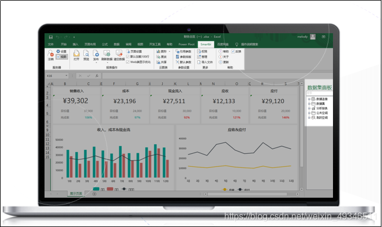The height and width of the screenshot is (227, 382).
Task: Open the quick access toolbar customize arrow
Action: pyautogui.click(x=74, y=37)
